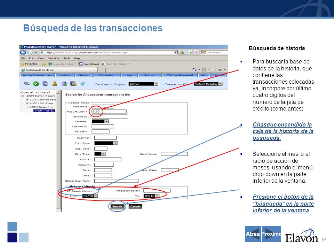The width and height of the screenshot is (334, 251).
Task: Click the Processor Batch input field
Action: (x=157, y=190)
